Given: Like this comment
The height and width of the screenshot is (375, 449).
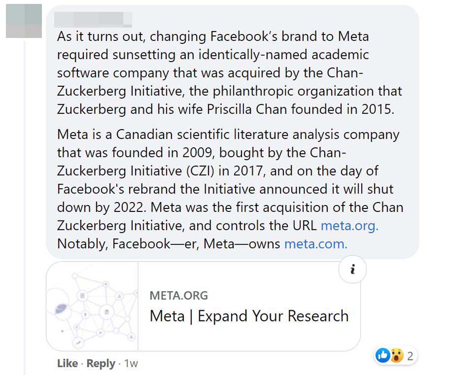Looking at the screenshot, I should coord(67,364).
